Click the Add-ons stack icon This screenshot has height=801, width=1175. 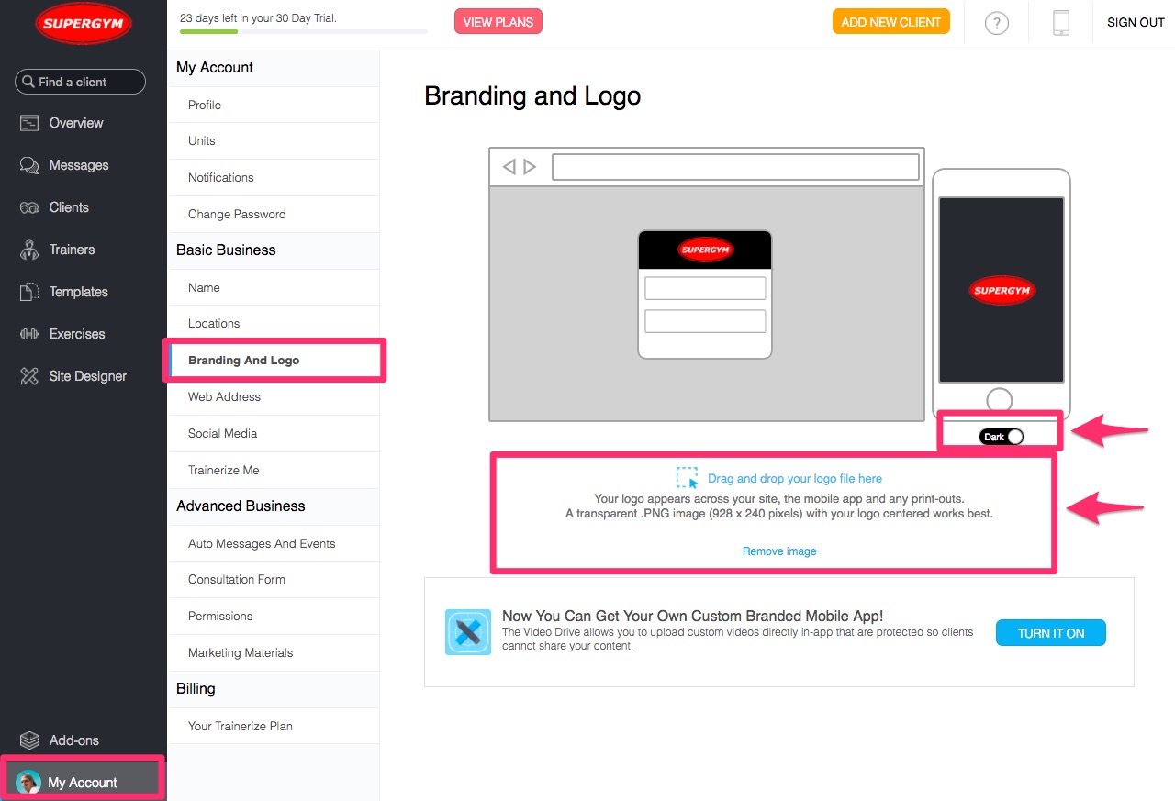pos(29,740)
